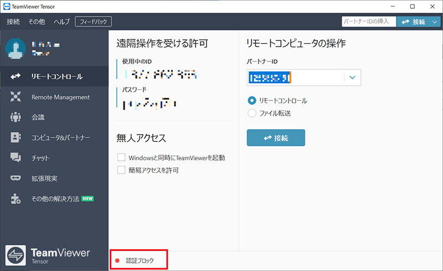Open その他の解決方法 section
This screenshot has width=443, height=271.
coord(54,199)
